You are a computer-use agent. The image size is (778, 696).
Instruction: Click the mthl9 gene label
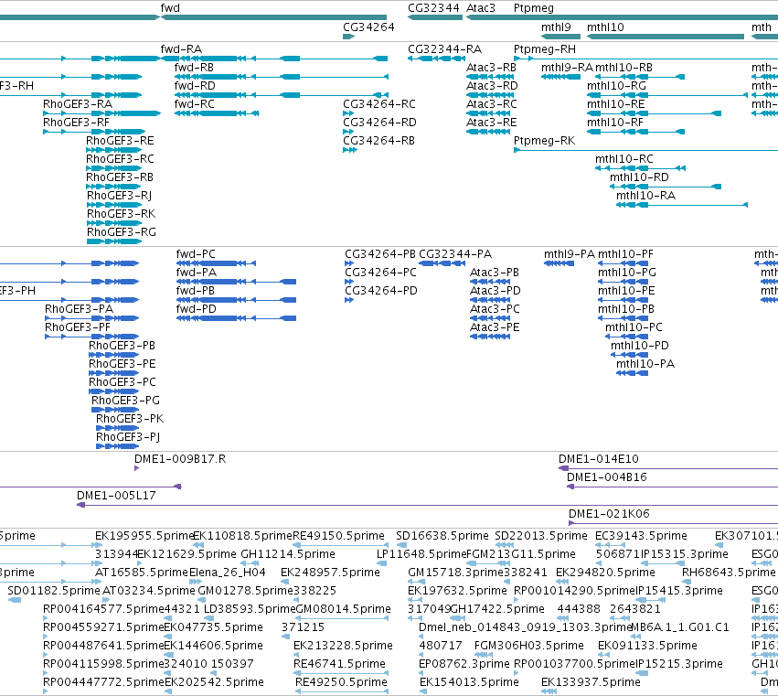coord(556,27)
